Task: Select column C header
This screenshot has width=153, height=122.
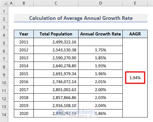Action: coord(56,3)
